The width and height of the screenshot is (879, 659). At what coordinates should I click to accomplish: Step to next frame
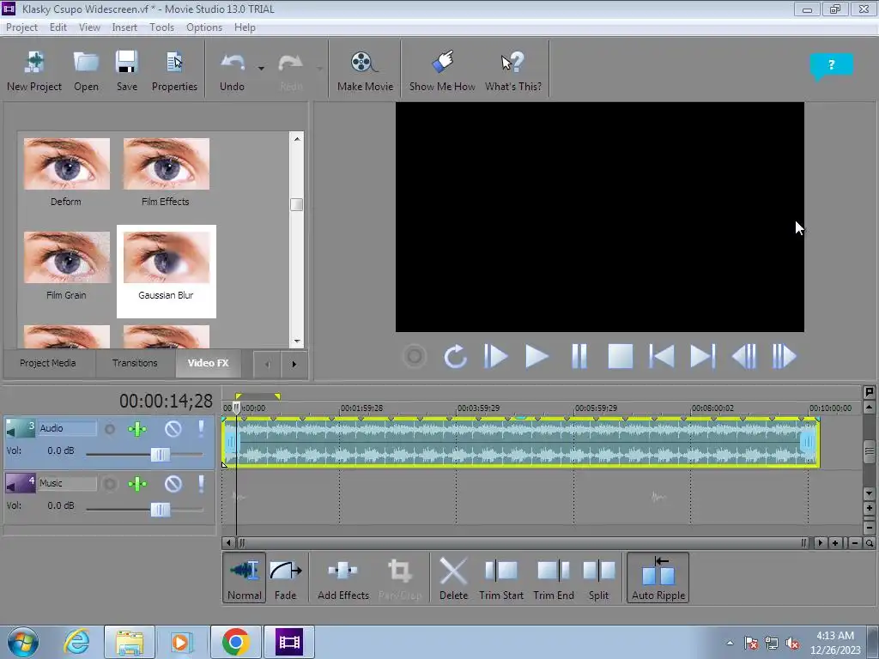[x=784, y=356]
